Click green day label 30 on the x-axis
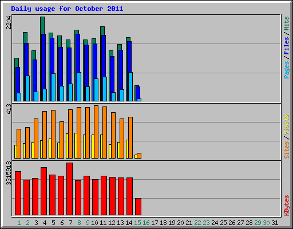293x229 pixels. pos(266,223)
